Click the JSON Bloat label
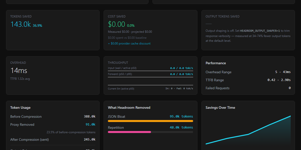Image resolution: width=301 pixels, height=150 pixels. pyautogui.click(x=117, y=116)
